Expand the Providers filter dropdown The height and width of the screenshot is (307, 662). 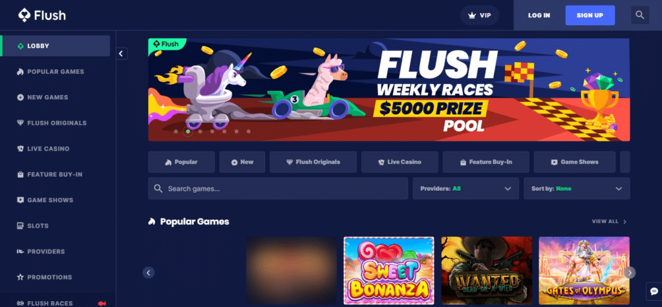(x=465, y=188)
